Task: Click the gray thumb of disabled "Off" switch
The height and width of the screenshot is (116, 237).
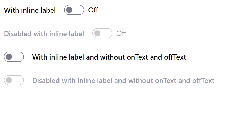Action: [x=97, y=33]
